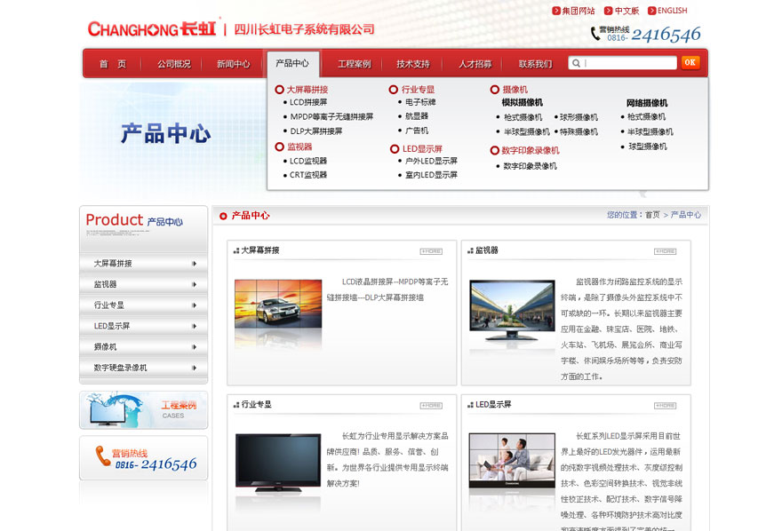
Task: Click the Changhong logo in header
Action: pyautogui.click(x=152, y=29)
